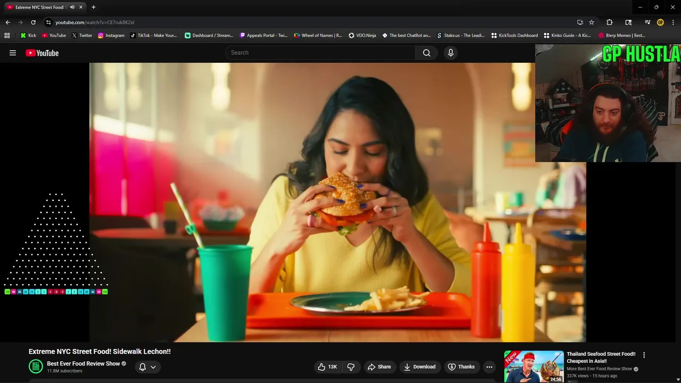Open media controls music note icon
This screenshot has width=681, height=383.
click(x=647, y=22)
